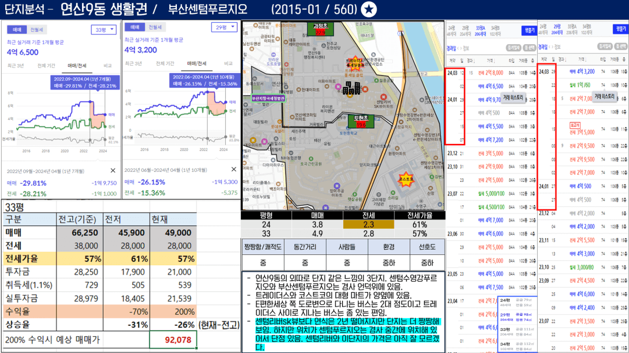Viewport: 629px width, 353px height.
Task: Click the 토곡근린공원 green park marker
Action: [x=311, y=159]
